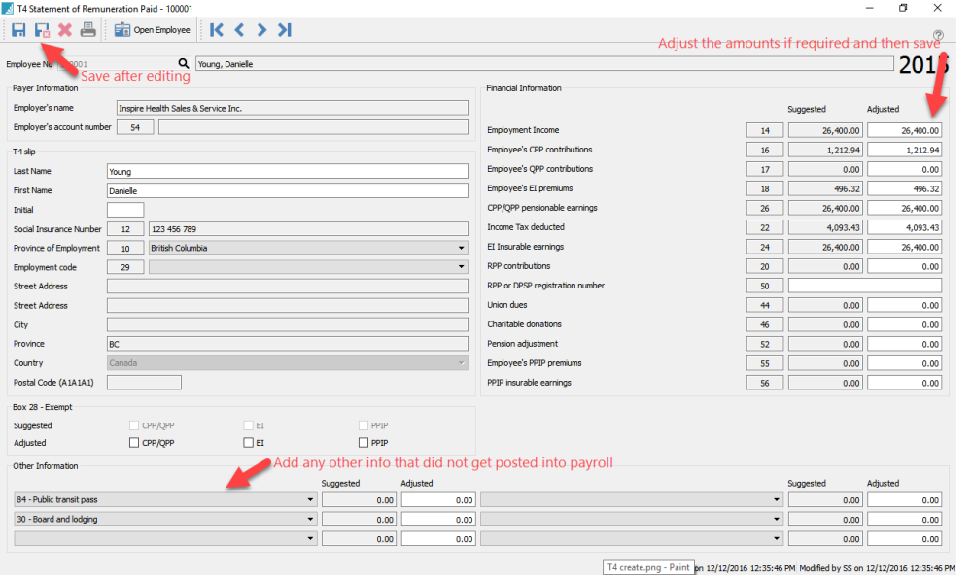Click the Save icon in the toolbar
The image size is (972, 575).
coord(17,30)
